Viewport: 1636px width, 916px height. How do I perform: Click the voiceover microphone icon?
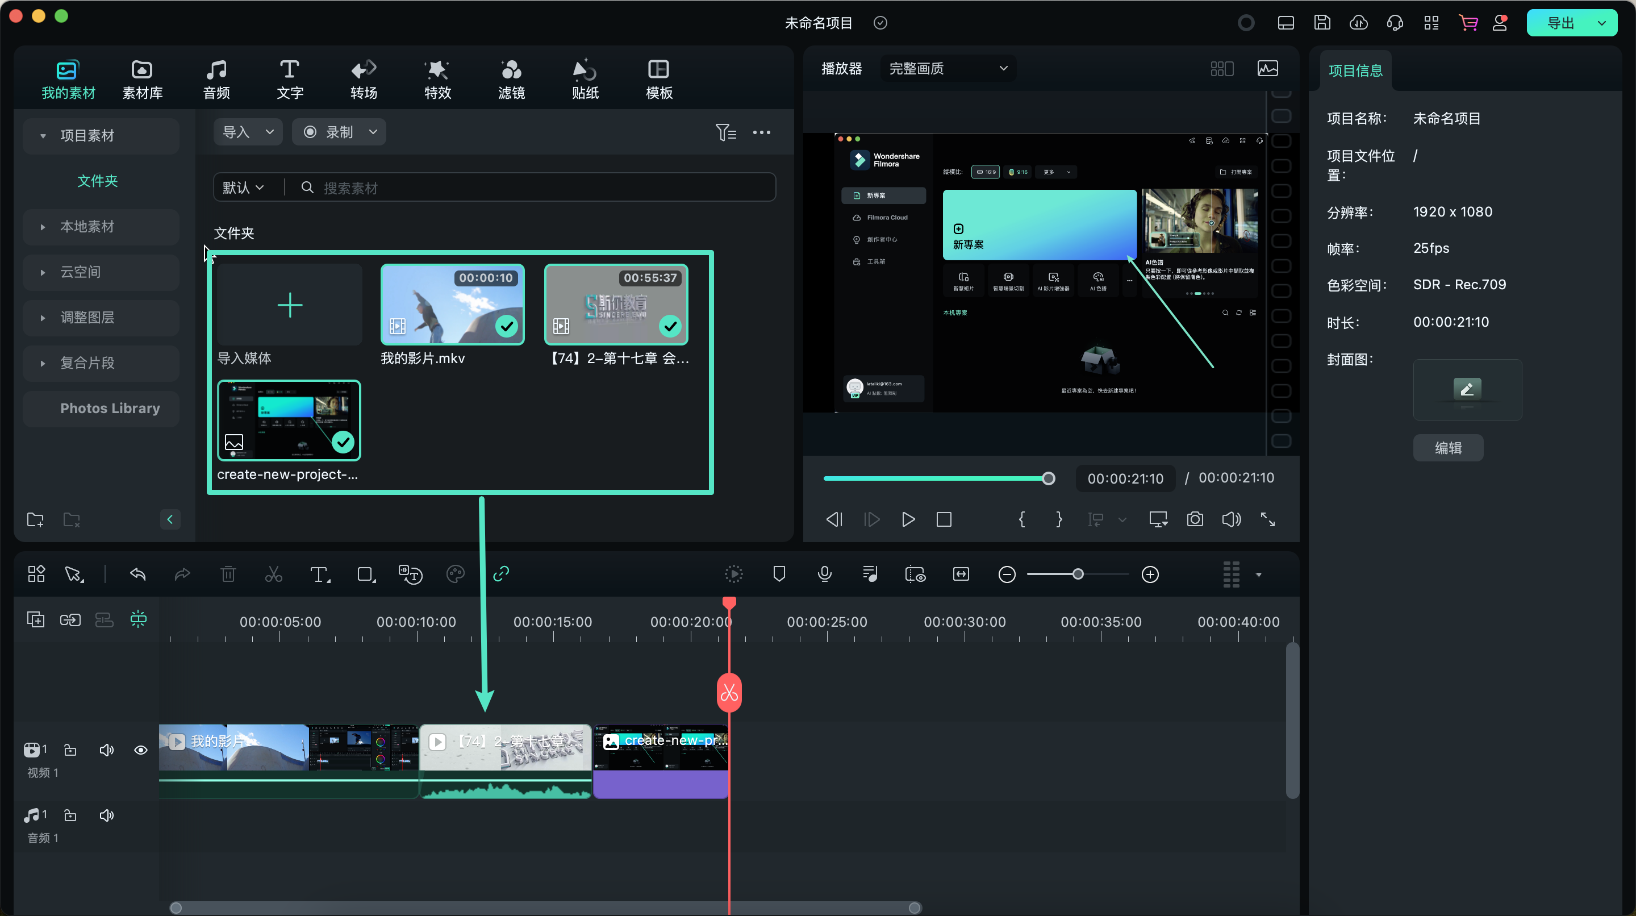(824, 574)
